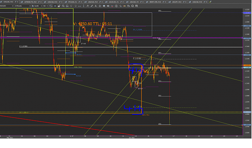
Task: Add a new chart tab
Action: tap(210, 2)
